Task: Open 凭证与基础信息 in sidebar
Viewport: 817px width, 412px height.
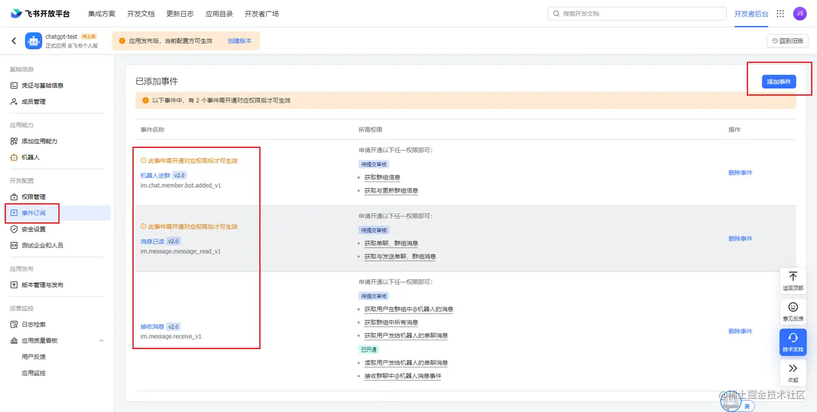Action: point(42,85)
